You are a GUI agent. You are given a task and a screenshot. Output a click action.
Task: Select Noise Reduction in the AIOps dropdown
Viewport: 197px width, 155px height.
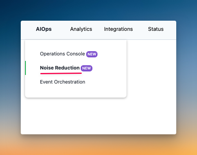click(x=60, y=68)
